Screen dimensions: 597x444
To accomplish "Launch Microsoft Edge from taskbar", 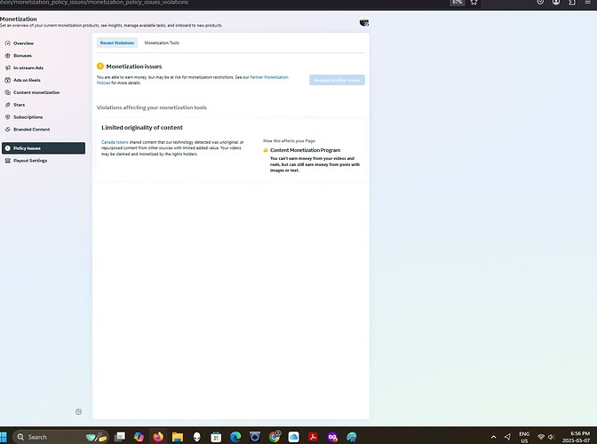I will (x=235, y=437).
